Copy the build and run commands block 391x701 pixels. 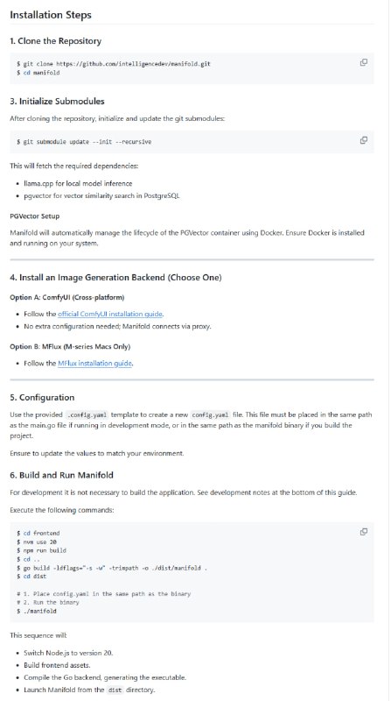[x=363, y=532]
